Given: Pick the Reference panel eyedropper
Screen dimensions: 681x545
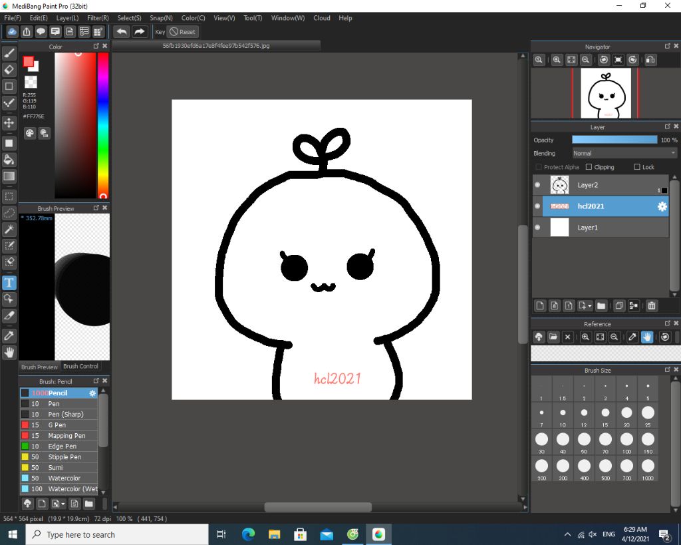Looking at the screenshot, I should point(632,337).
